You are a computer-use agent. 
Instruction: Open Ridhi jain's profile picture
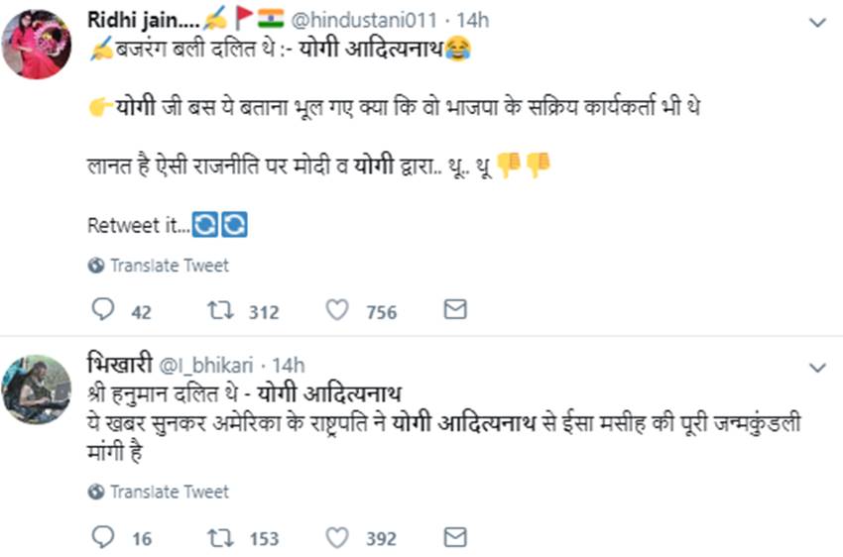pos(36,45)
